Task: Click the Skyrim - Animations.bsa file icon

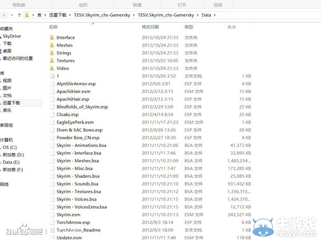Action: (x=53, y=145)
